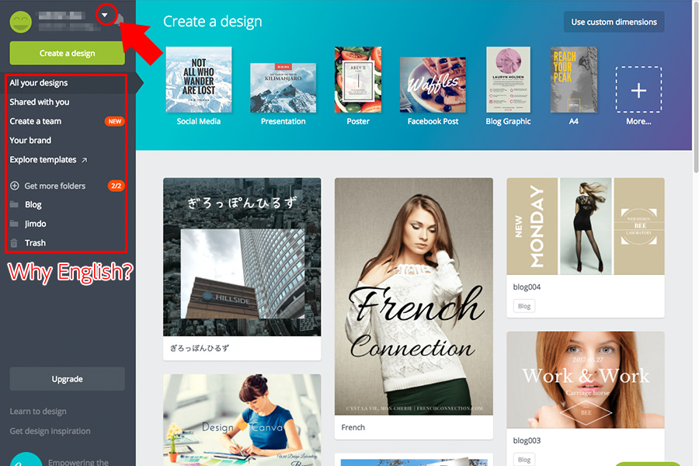699x466 pixels.
Task: Open Shared with you section
Action: [x=40, y=102]
